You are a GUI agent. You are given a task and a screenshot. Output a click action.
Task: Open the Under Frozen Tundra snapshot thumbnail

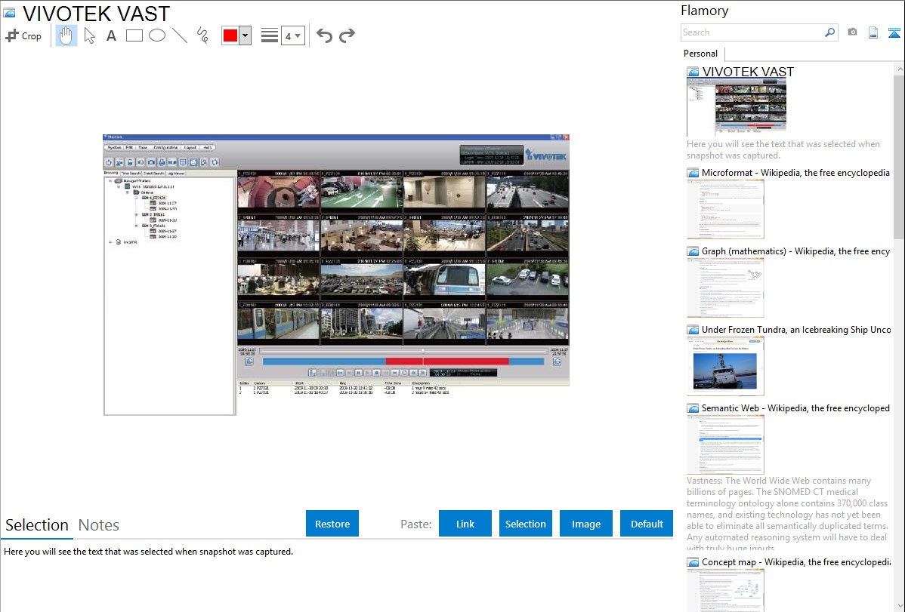[x=725, y=366]
